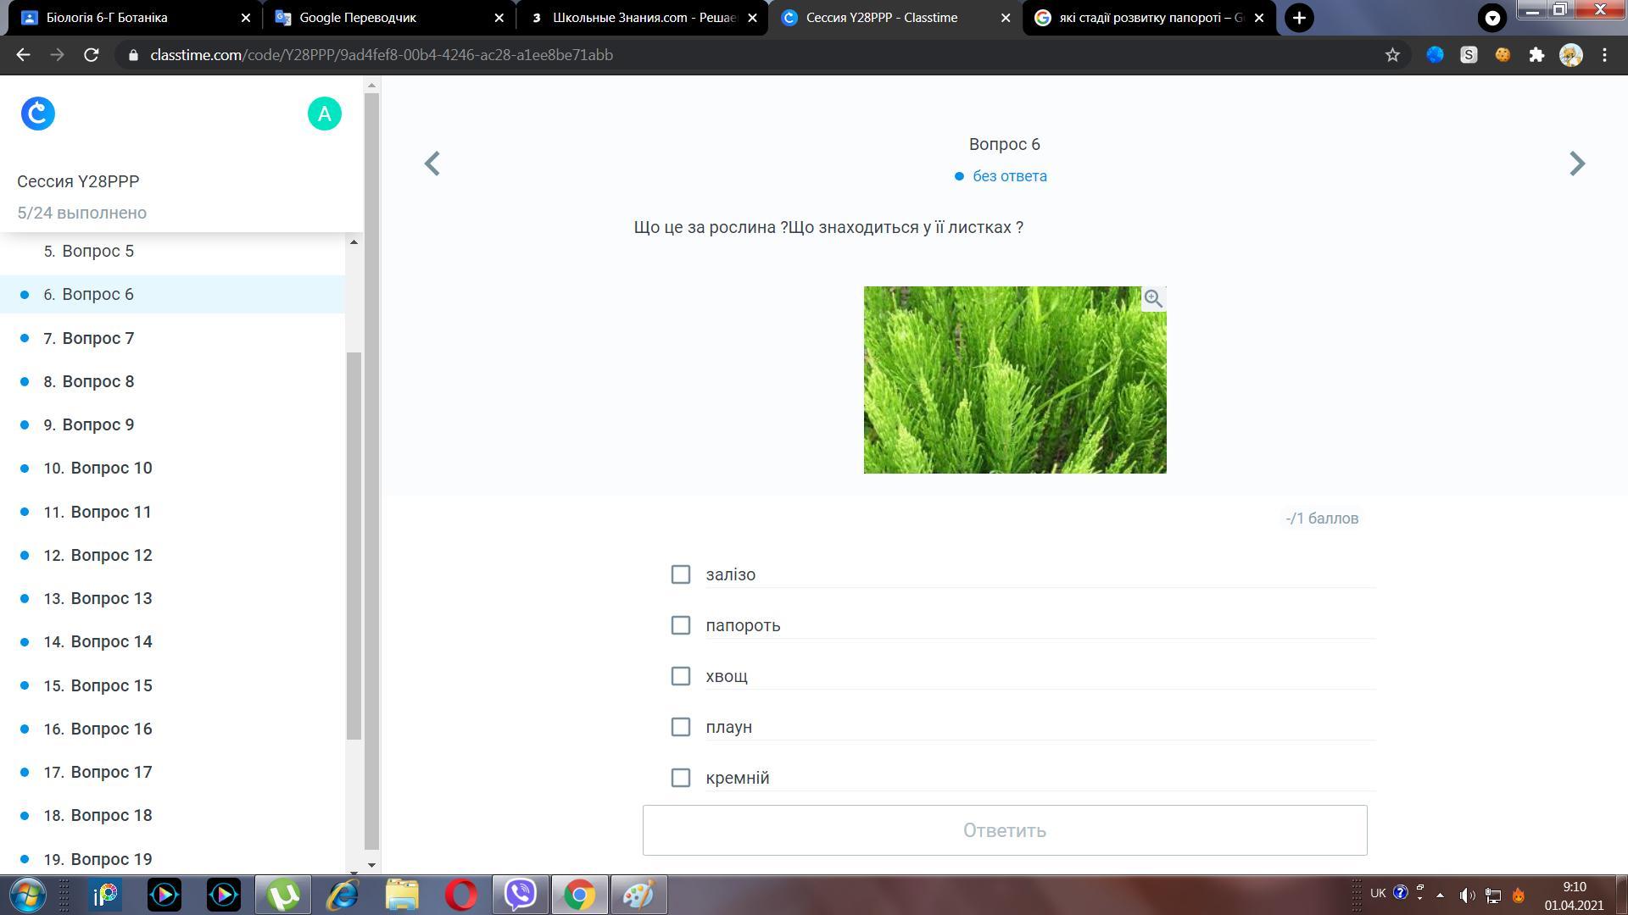The width and height of the screenshot is (1628, 915).
Task: Check the 'залізо' answer option
Action: pos(680,574)
